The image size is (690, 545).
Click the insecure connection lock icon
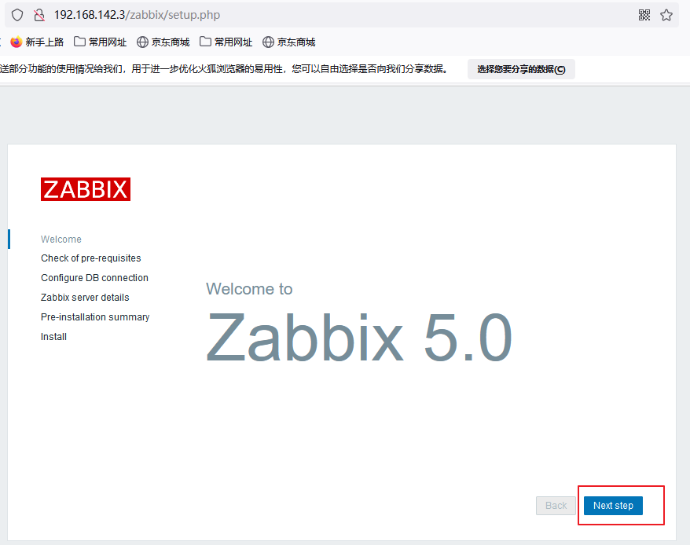click(x=39, y=15)
